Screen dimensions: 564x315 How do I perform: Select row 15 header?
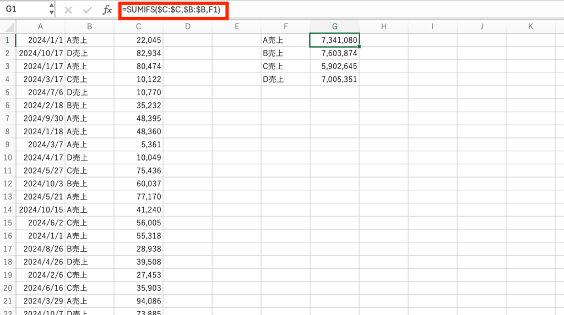[8, 223]
